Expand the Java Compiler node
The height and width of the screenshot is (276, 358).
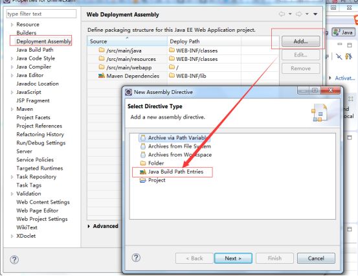pyautogui.click(x=12, y=67)
